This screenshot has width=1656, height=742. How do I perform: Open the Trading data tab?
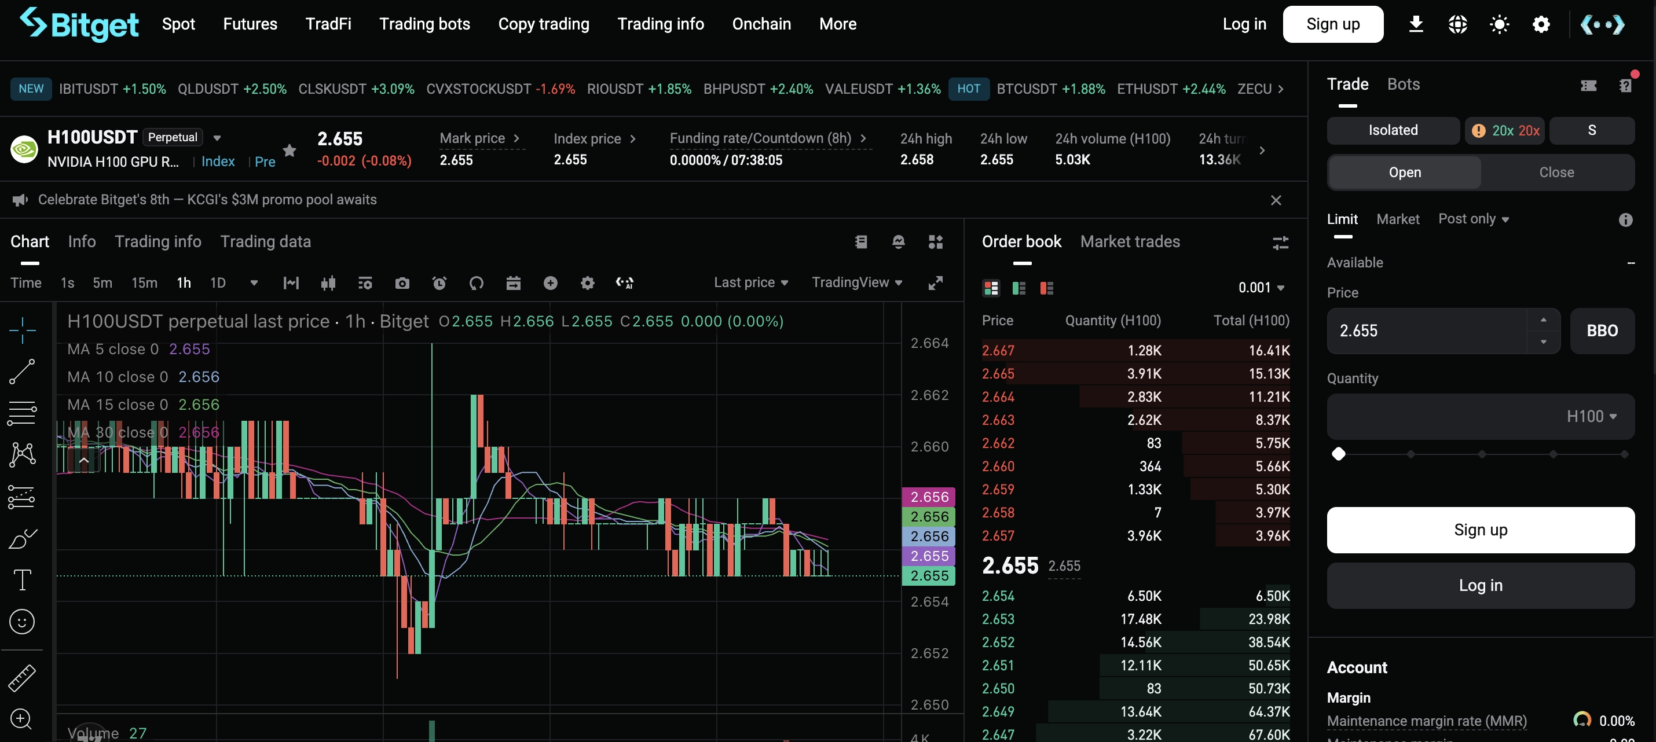point(266,241)
